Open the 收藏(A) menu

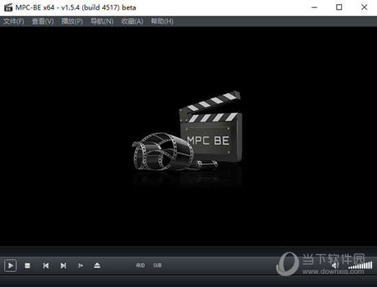pyautogui.click(x=132, y=21)
